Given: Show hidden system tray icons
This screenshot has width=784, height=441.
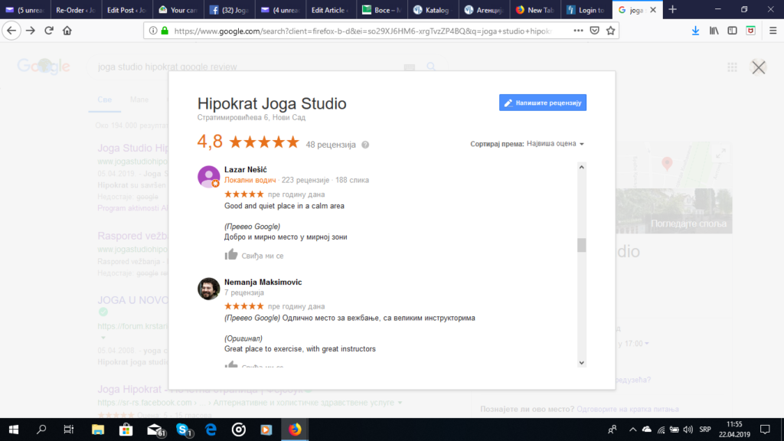Looking at the screenshot, I should [632, 430].
